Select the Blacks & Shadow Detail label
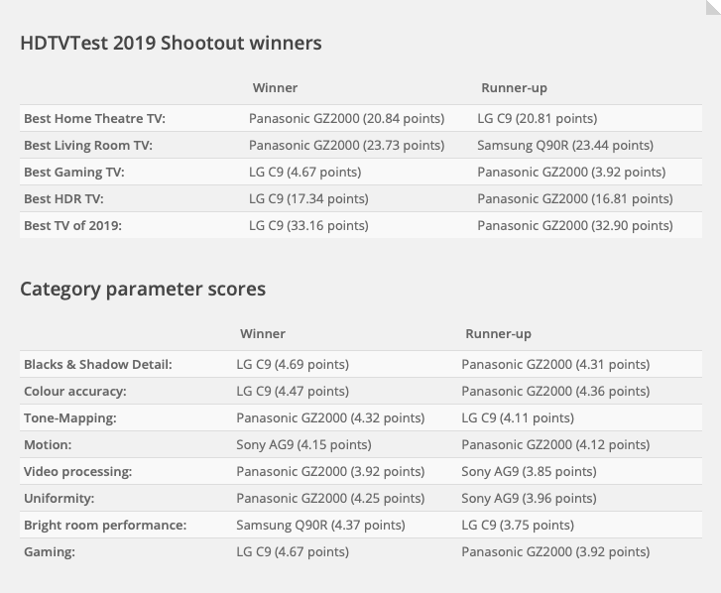The width and height of the screenshot is (721, 593). coord(98,365)
